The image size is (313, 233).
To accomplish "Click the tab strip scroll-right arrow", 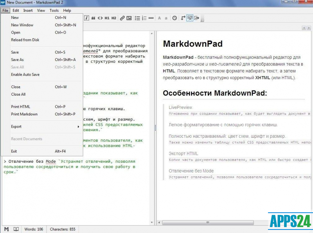I will pyautogui.click(x=309, y=28).
